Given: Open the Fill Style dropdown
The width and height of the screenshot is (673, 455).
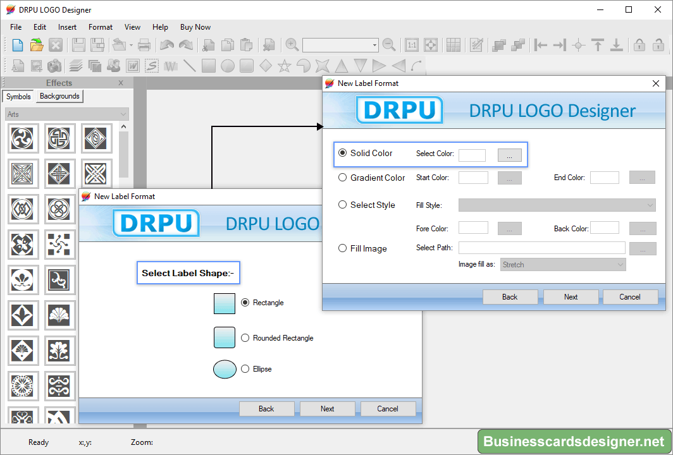Looking at the screenshot, I should tap(557, 205).
